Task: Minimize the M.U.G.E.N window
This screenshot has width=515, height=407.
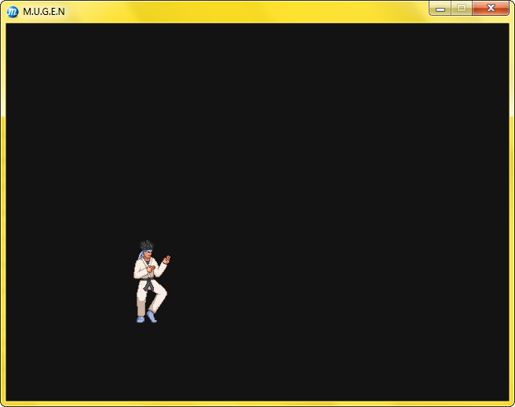Action: point(440,8)
